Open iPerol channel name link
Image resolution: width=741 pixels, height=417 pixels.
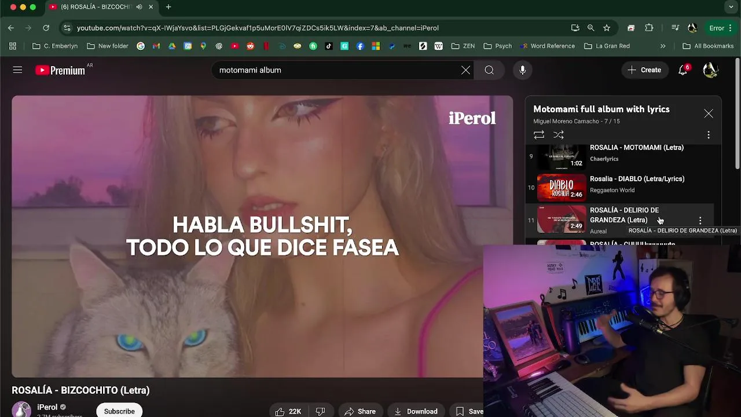pyautogui.click(x=47, y=407)
